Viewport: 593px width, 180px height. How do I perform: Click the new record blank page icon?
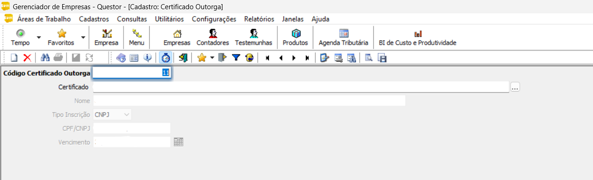pos(14,58)
